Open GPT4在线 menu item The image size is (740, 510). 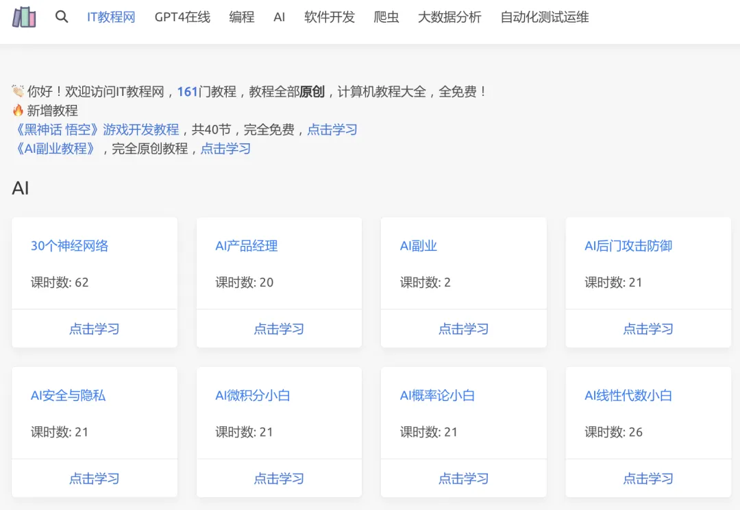click(x=183, y=17)
